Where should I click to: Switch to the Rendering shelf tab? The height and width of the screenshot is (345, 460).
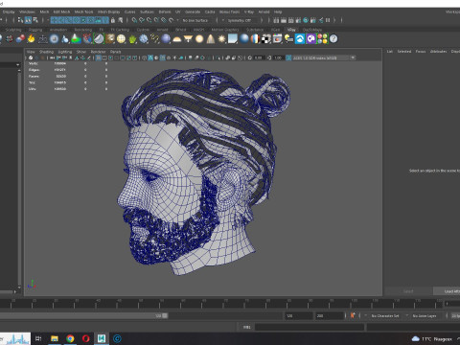point(83,30)
